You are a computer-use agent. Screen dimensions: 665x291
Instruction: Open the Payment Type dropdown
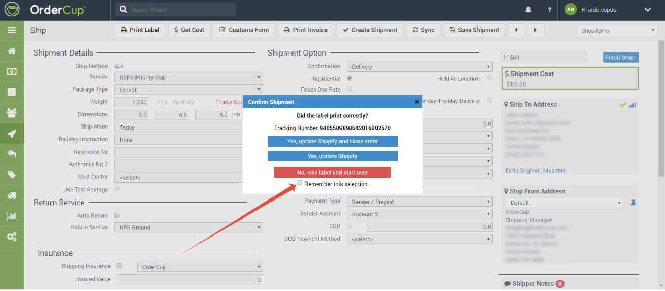420,202
